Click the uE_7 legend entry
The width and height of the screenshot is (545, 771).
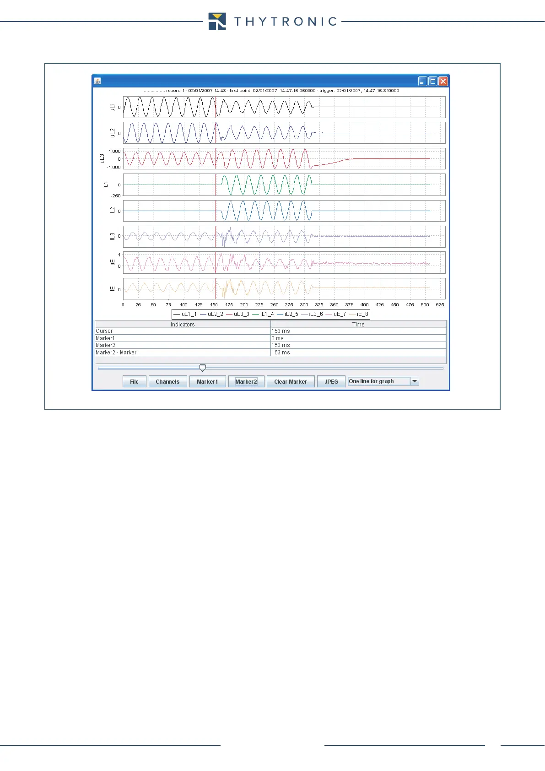(336, 314)
